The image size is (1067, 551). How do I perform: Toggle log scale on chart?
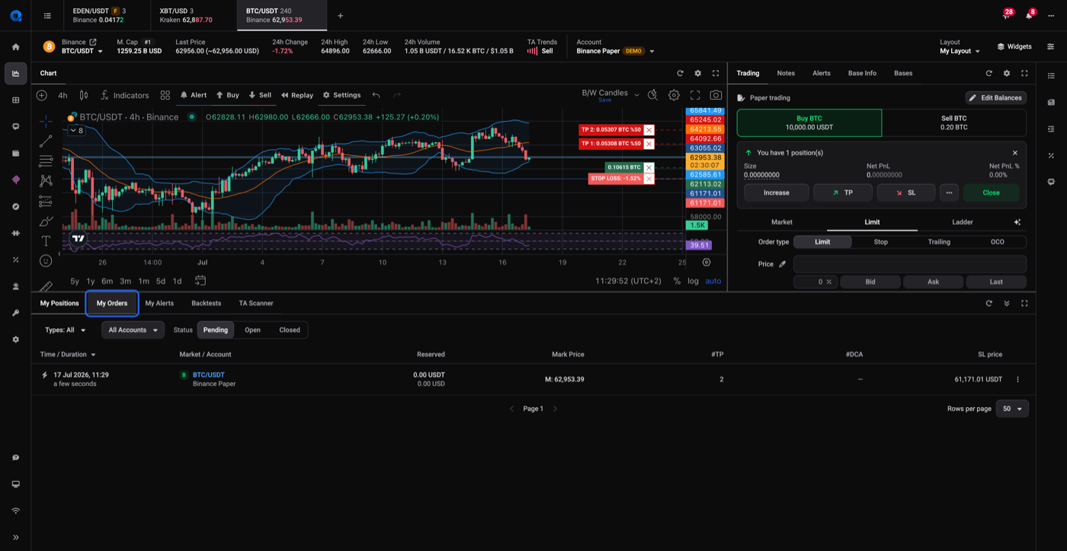coord(693,281)
